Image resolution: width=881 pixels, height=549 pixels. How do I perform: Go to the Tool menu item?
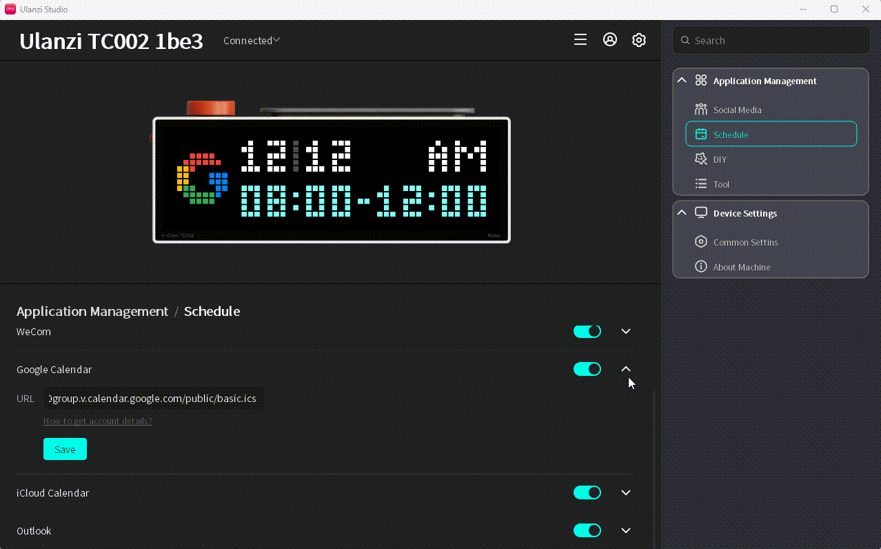pyautogui.click(x=771, y=184)
